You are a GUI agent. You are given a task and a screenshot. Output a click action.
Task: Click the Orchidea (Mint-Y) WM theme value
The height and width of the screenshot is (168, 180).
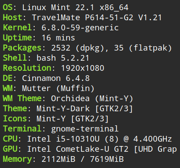pos(92,99)
